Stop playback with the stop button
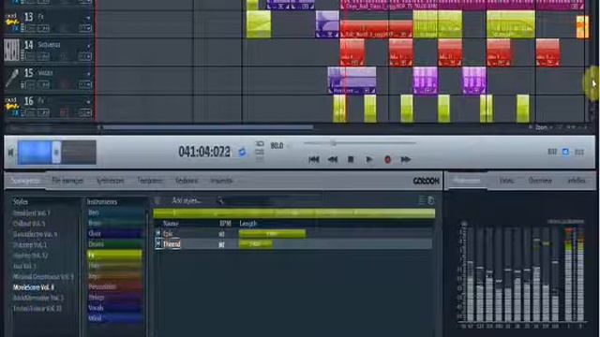The width and height of the screenshot is (600, 337). (351, 159)
